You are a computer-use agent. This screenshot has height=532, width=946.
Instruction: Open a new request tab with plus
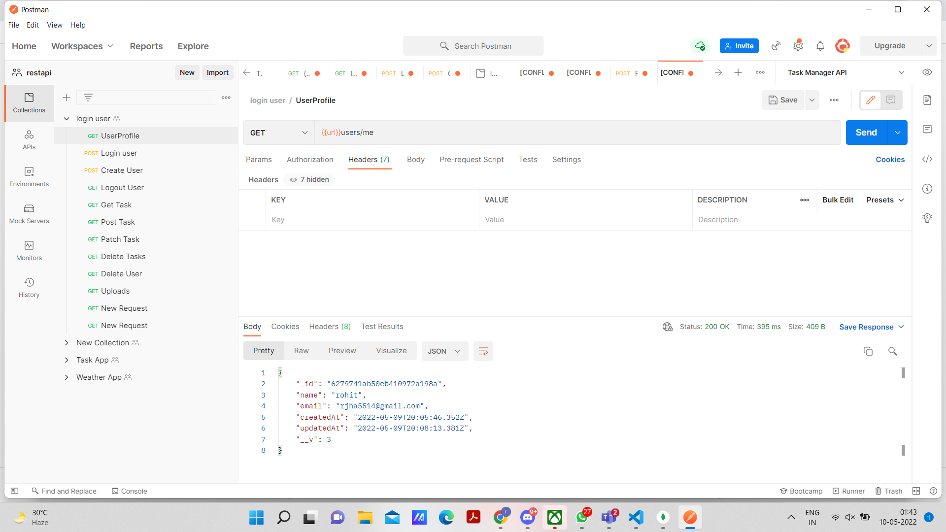click(x=738, y=72)
